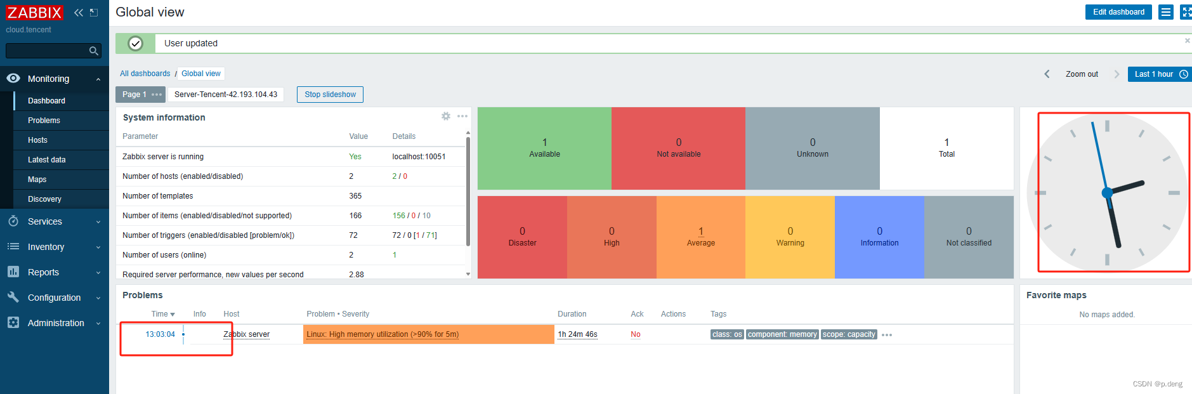Switch to Server-Tencent-42.193.104.43 tab

pos(226,95)
